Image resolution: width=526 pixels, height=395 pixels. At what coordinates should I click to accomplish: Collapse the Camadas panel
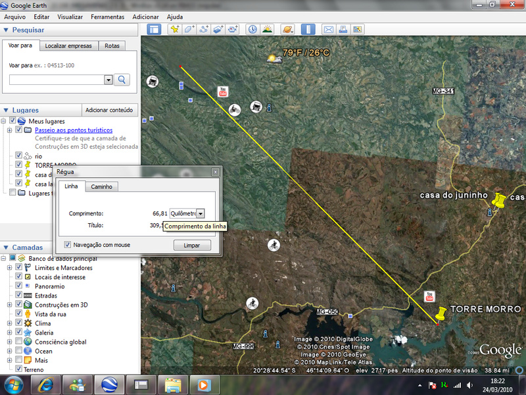pyautogui.click(x=6, y=248)
